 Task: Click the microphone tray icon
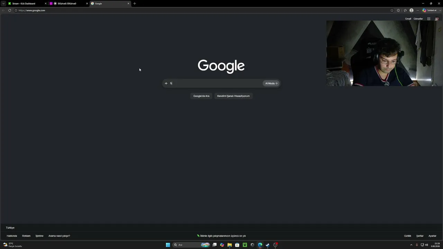coord(417,245)
